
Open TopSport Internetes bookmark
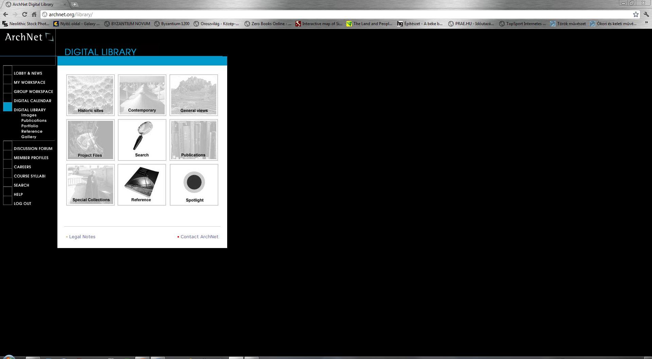pyautogui.click(x=522, y=24)
